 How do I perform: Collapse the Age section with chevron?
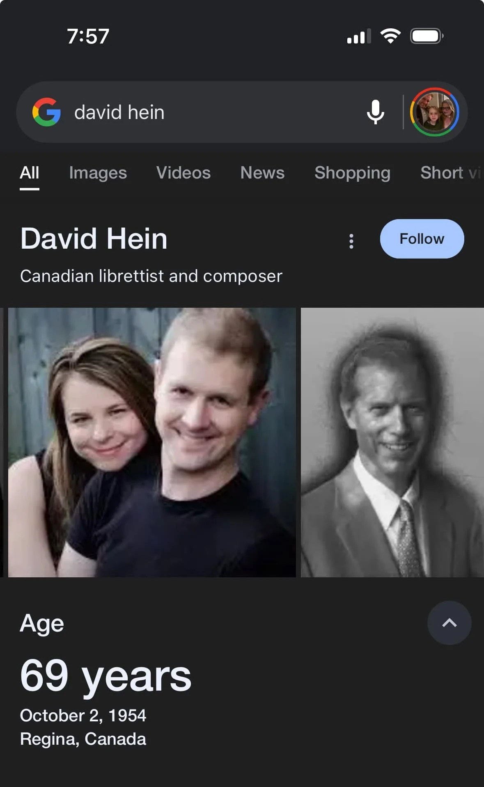(449, 623)
